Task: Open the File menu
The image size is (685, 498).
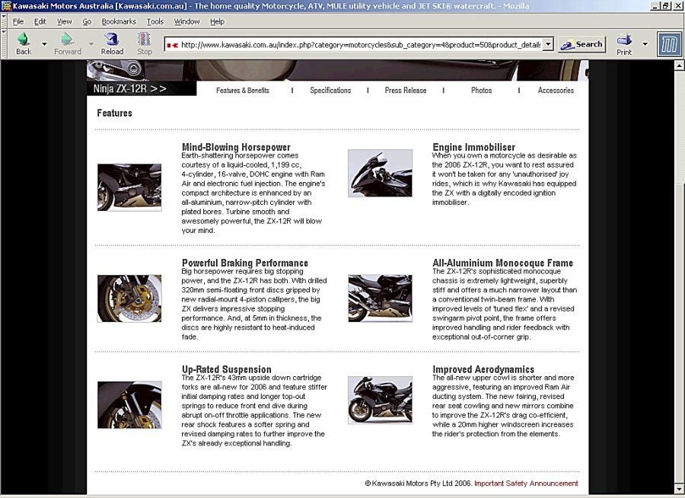Action: [x=18, y=21]
